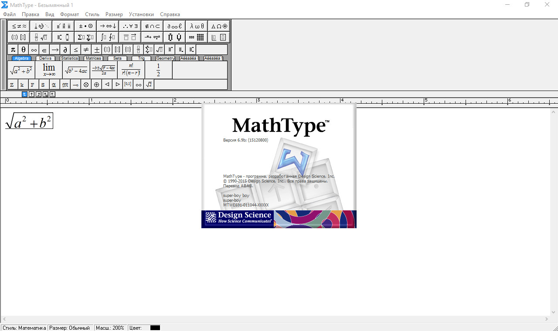558x331 pixels.
Task: Open the embellishments palette
Action: coord(63,26)
